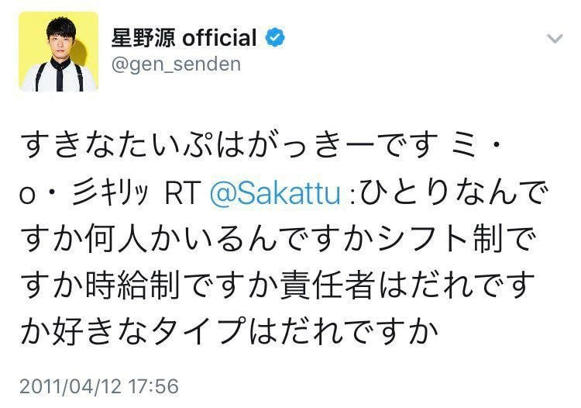Open the @gen_senden handle
This screenshot has height=408, width=581.
point(177,64)
